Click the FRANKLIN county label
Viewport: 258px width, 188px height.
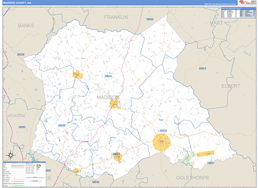pos(116,17)
